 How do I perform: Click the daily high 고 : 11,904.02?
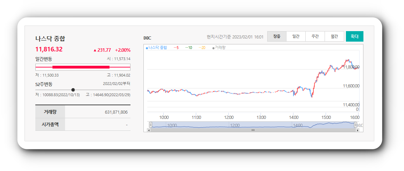(119, 75)
